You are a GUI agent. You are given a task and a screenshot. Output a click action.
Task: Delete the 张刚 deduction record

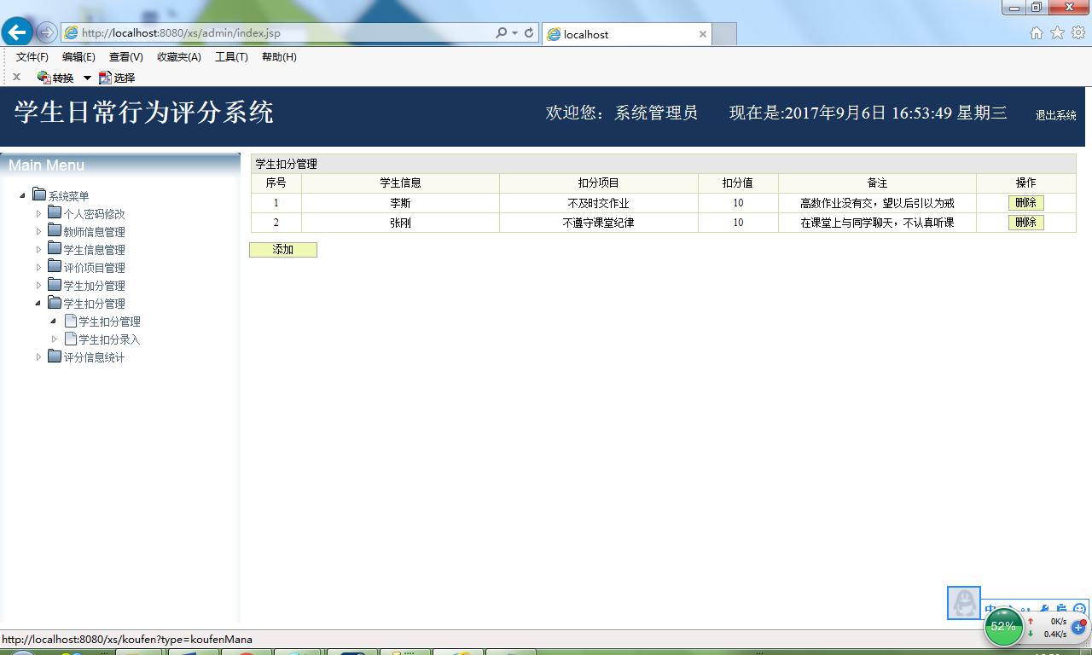click(x=1025, y=223)
